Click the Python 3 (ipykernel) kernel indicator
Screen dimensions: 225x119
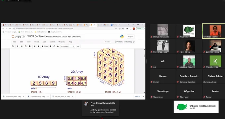tap(125, 42)
